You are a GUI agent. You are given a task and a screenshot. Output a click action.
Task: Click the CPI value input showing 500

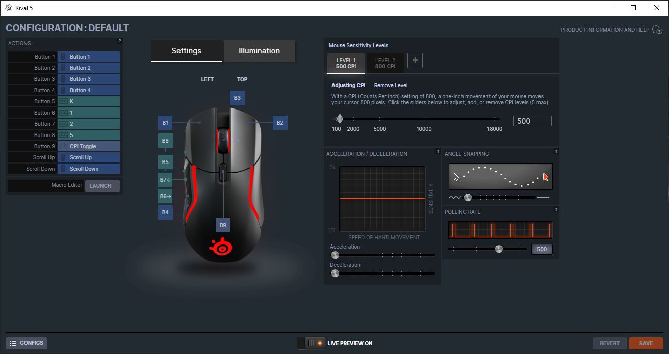[532, 121]
